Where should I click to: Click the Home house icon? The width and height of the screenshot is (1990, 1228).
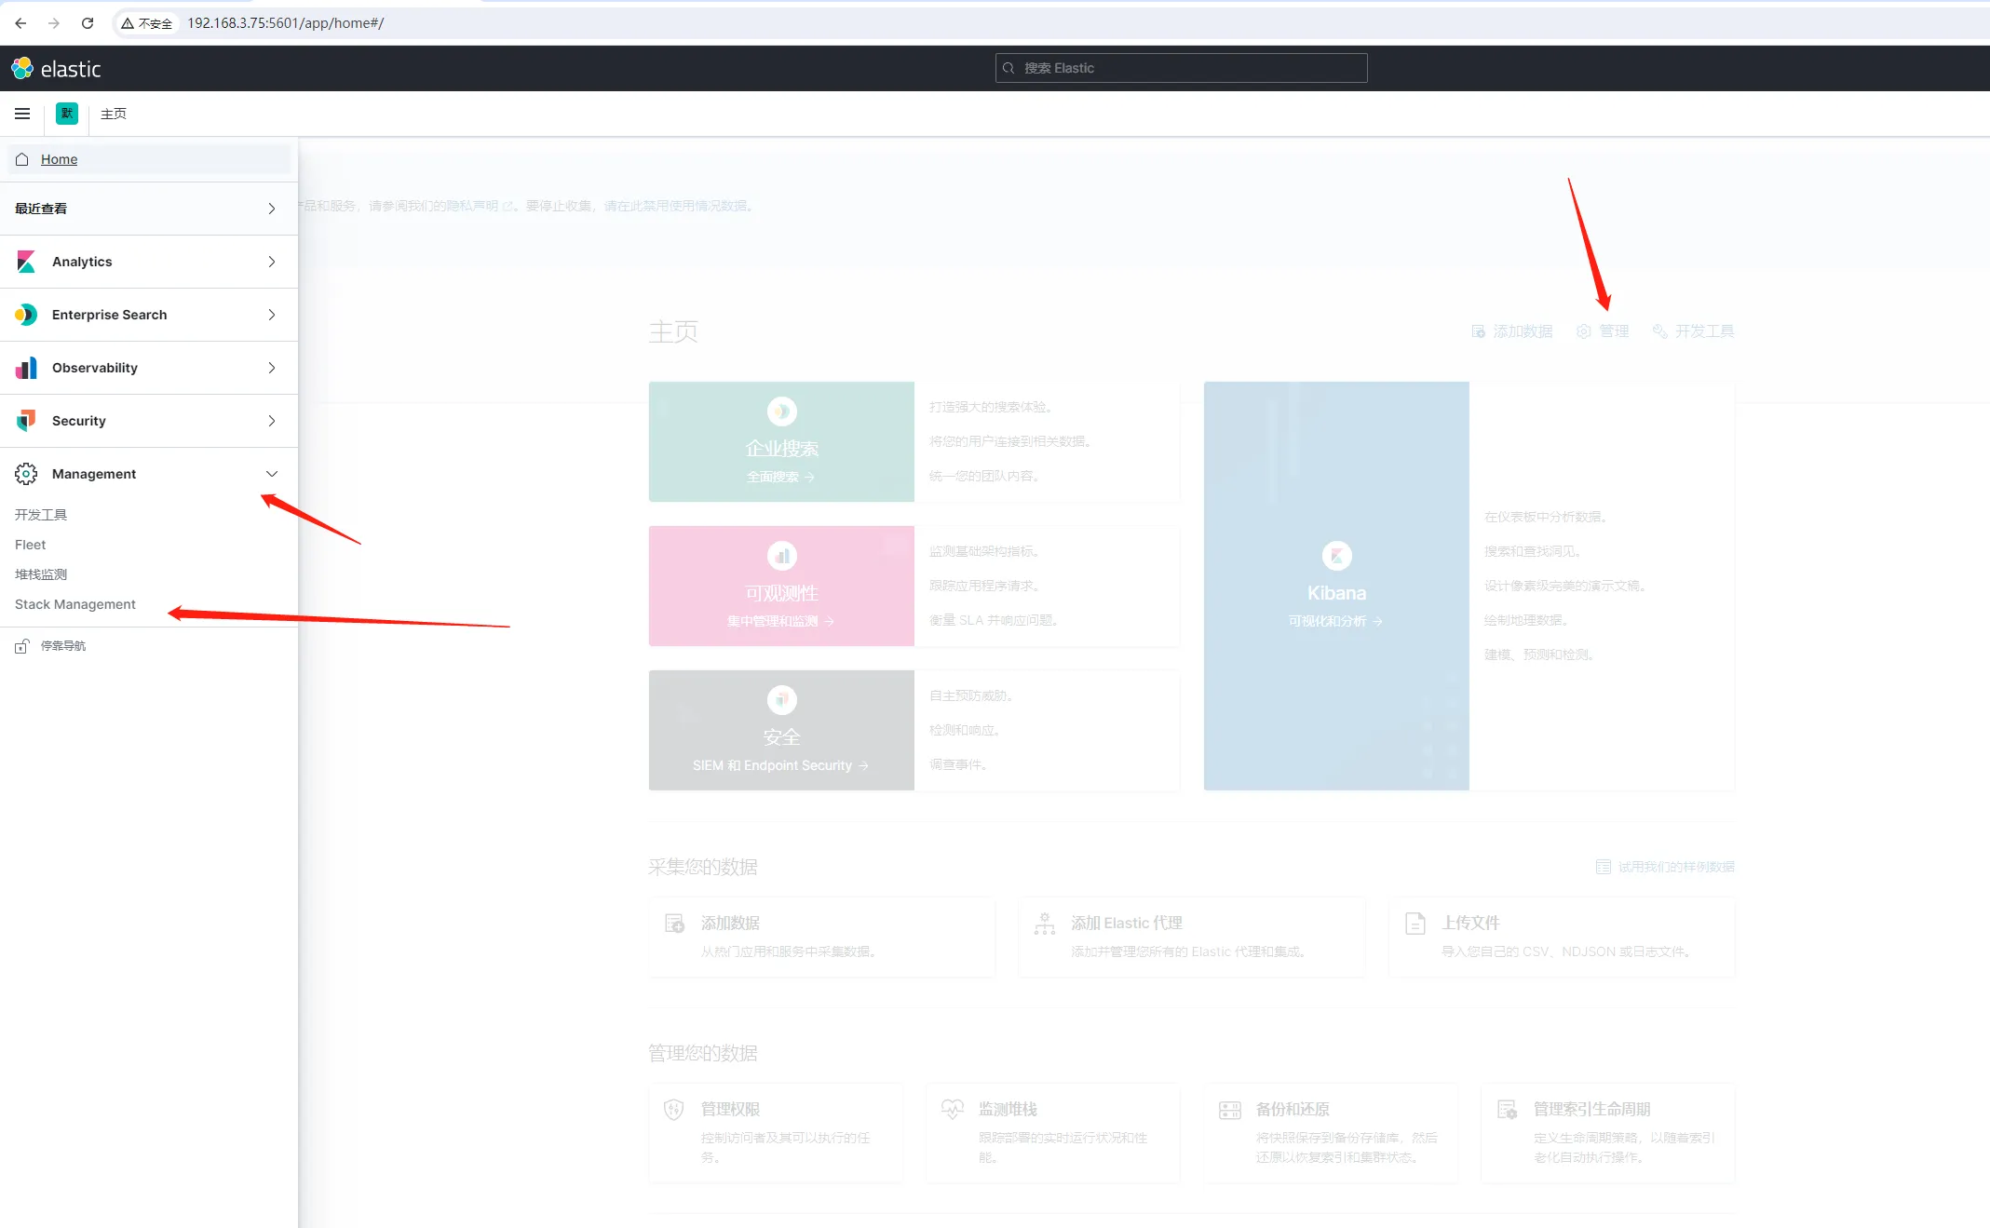22,159
